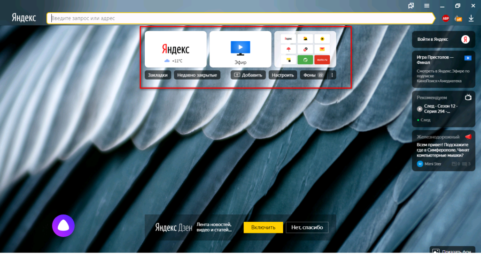Open the red umbrella weather tile

pos(288,49)
